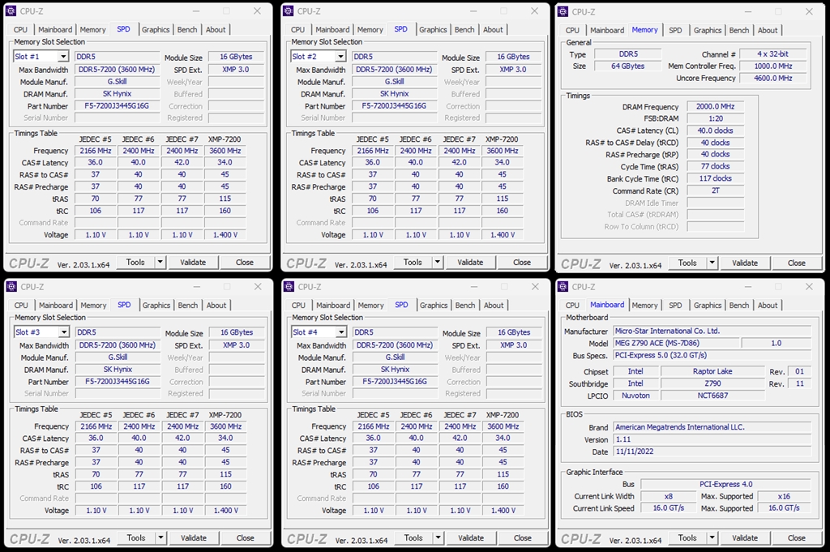Image resolution: width=830 pixels, height=552 pixels.
Task: Switch to CPU tab in Slot #1 window
Action: [x=20, y=30]
